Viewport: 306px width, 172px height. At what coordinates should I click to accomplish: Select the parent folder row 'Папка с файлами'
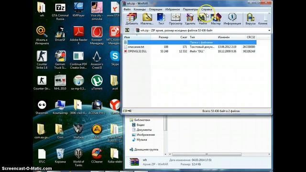coord(190,43)
